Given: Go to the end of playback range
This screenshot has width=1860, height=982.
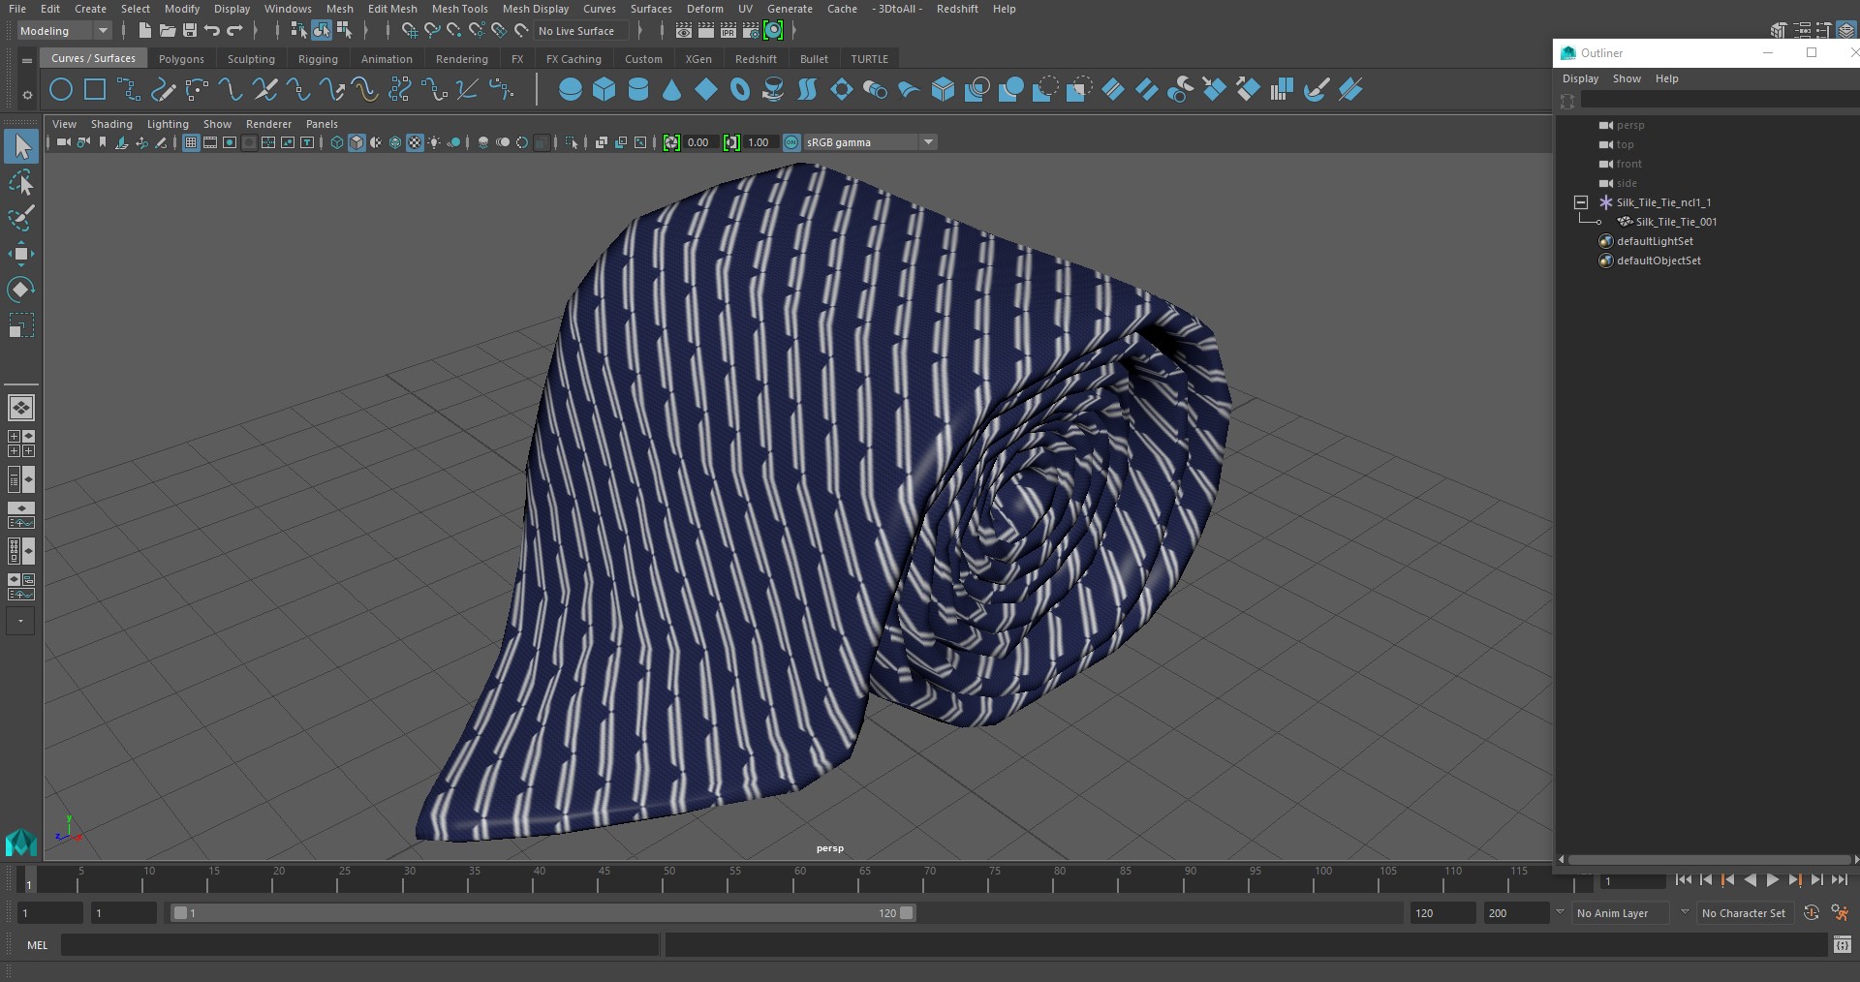Looking at the screenshot, I should 1839,880.
